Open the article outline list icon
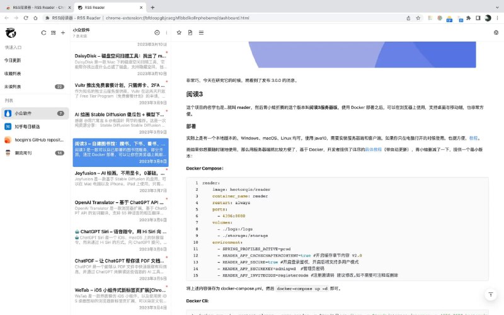This screenshot has width=504, height=315. click(201, 33)
